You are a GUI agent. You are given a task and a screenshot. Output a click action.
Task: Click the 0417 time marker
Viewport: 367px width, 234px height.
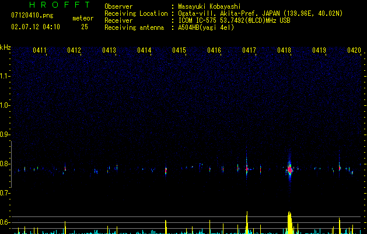point(249,50)
